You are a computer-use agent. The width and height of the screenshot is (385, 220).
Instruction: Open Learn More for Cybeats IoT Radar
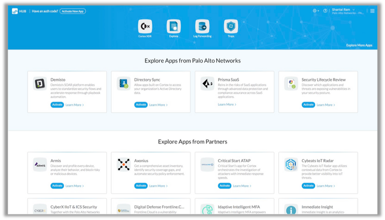point(326,186)
